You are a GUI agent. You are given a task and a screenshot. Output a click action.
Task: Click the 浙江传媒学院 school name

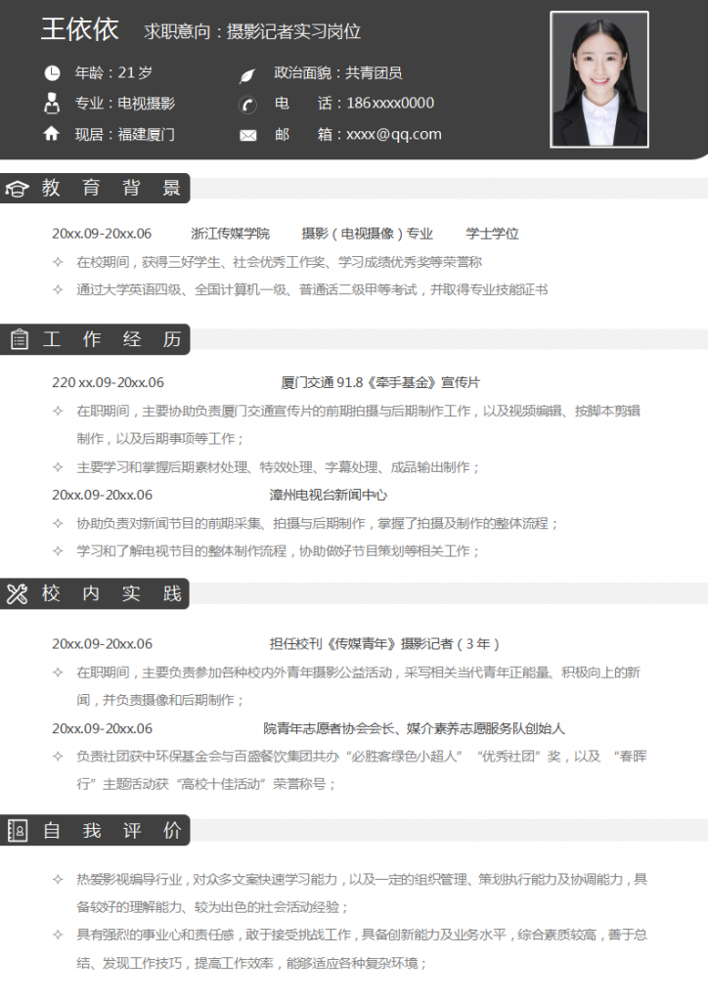tap(230, 234)
